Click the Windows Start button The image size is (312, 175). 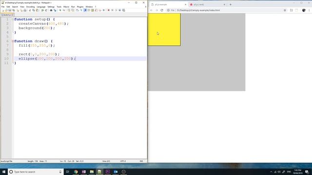click(4, 172)
